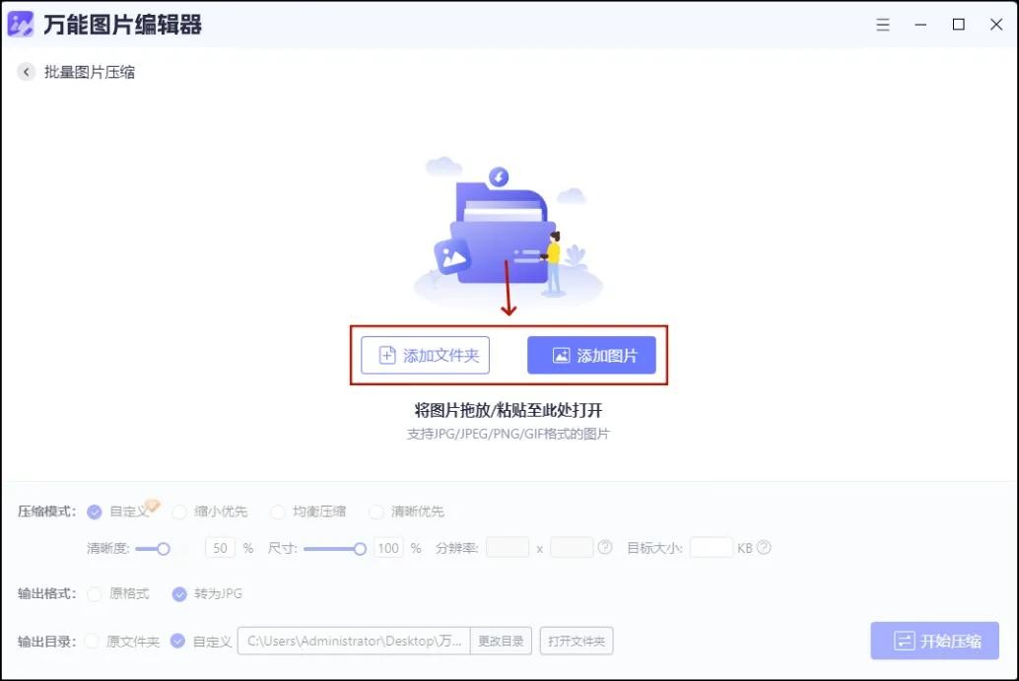Click the back arrow beside 批量图片压缩
Screen dimensions: 1019x681
(27, 72)
